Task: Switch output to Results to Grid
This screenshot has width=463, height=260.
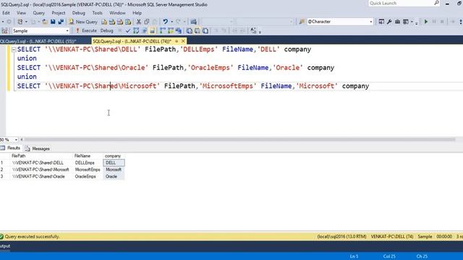Action: pyautogui.click(x=197, y=30)
